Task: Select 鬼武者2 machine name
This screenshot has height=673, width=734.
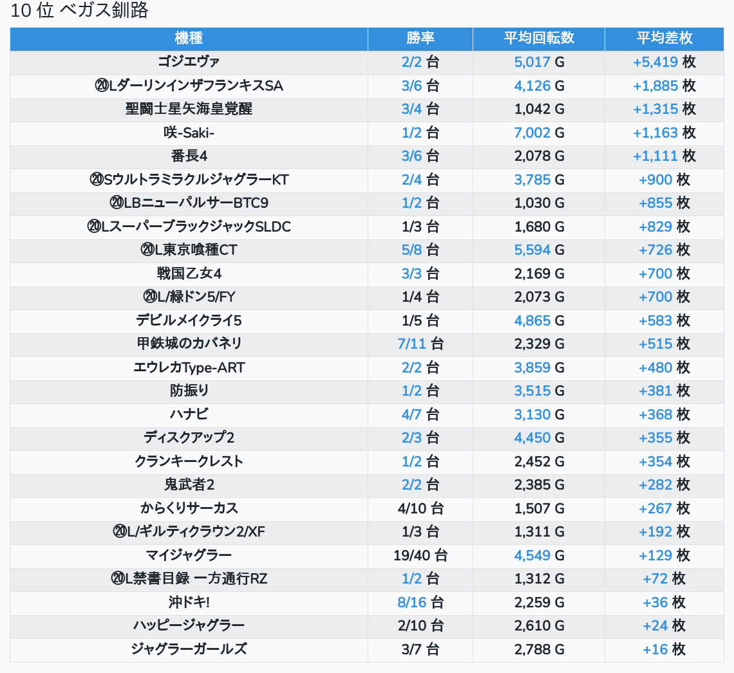Action: 189,485
